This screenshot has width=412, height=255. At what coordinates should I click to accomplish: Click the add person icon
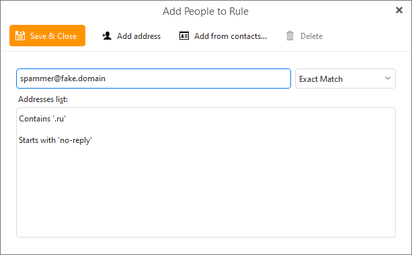[x=107, y=36]
